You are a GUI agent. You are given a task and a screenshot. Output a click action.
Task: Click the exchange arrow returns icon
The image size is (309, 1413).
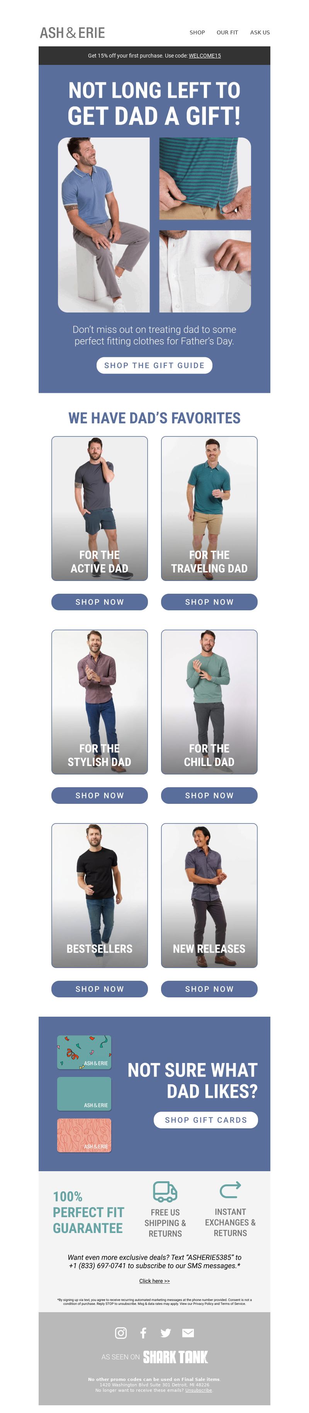(x=230, y=1190)
